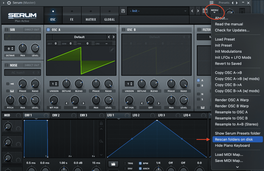Image resolution: width=264 pixels, height=171 pixels.
Task: Choose previous warp mode for OSC A
Action: click(x=67, y=103)
